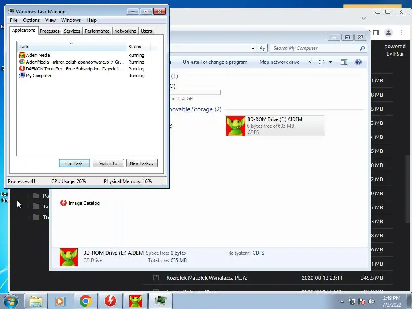
Task: Open address bar history dropdown
Action: tap(253, 48)
